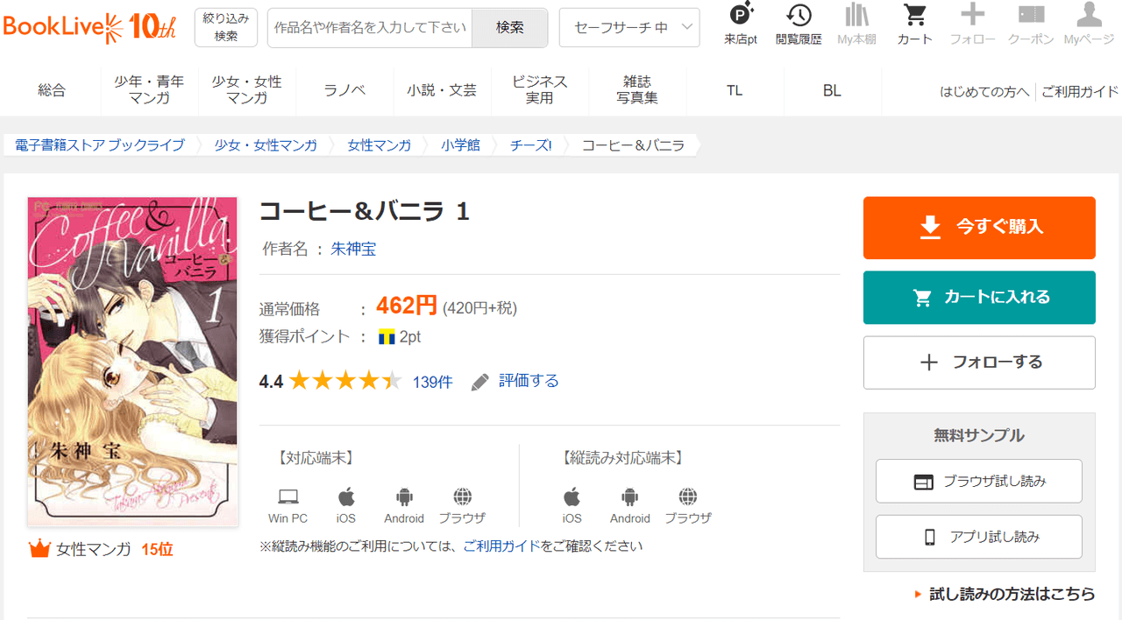
Task: Click the BookLive 10th logo
Action: [x=89, y=27]
